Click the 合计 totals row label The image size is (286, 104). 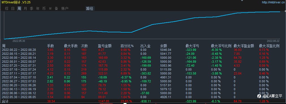(x=5, y=101)
